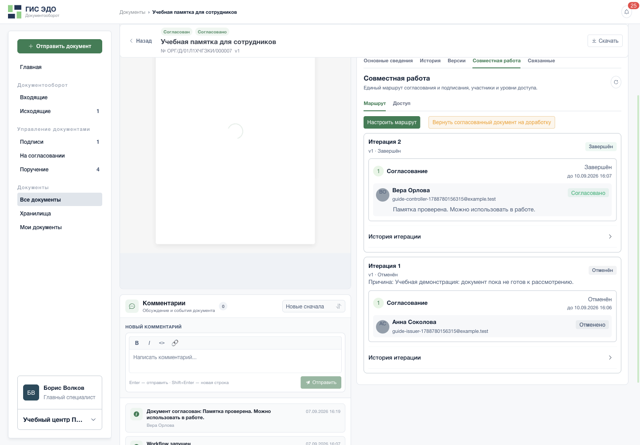Click step number 1 in Итерация 1

tap(378, 303)
